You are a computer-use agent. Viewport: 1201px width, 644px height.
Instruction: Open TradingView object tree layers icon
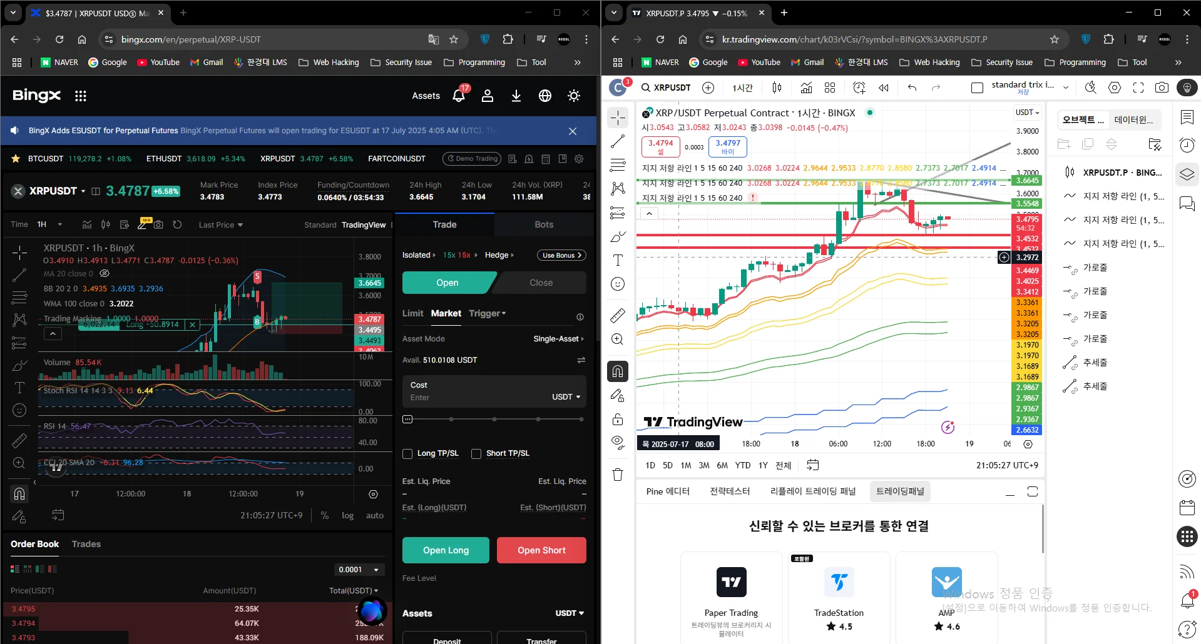click(x=1187, y=174)
